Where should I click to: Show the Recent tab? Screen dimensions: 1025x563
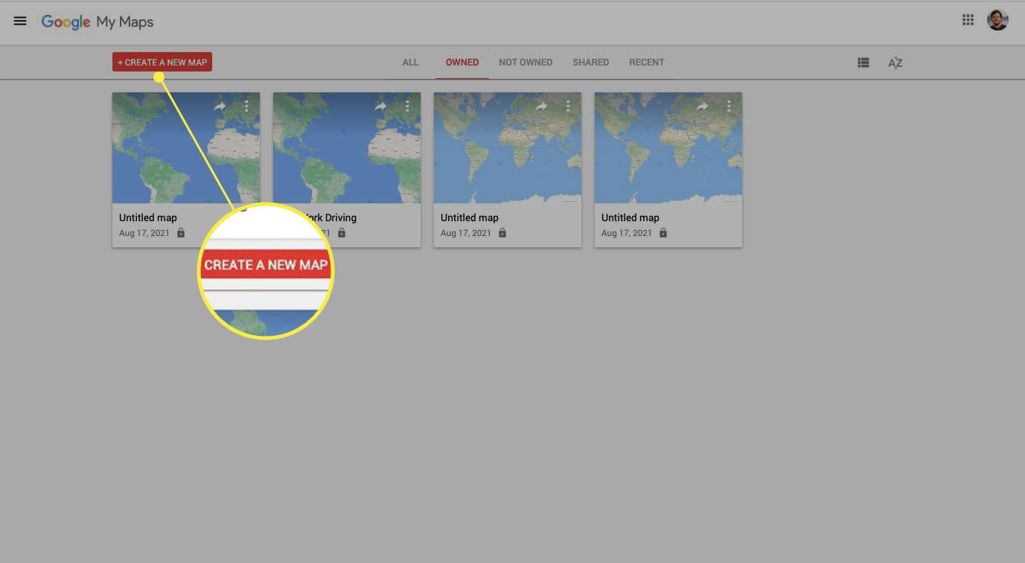[x=646, y=63]
